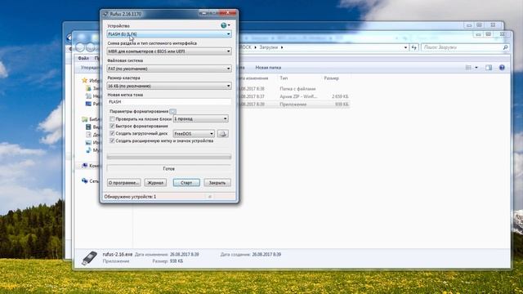Image resolution: width=523 pixels, height=294 pixels.
Task: Click the 'rufus-2.16.exe' name in details pane
Action: click(x=118, y=254)
